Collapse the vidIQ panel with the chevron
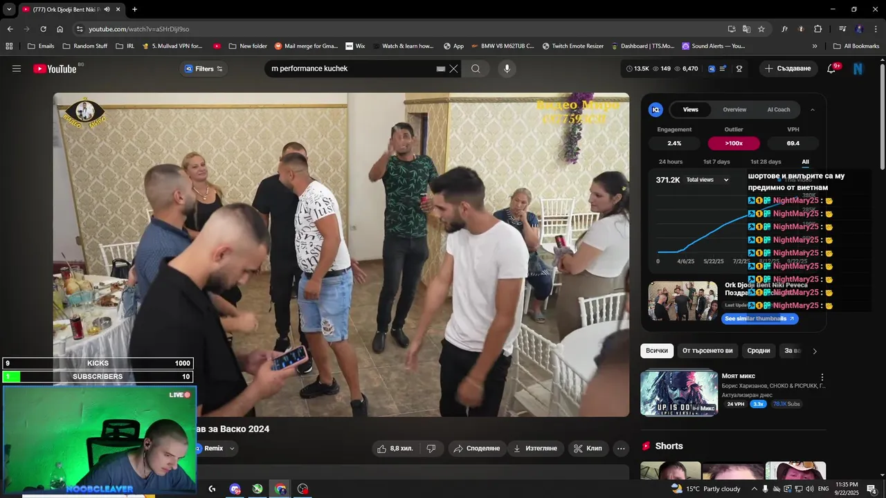Viewport: 886px width, 498px height. point(813,109)
